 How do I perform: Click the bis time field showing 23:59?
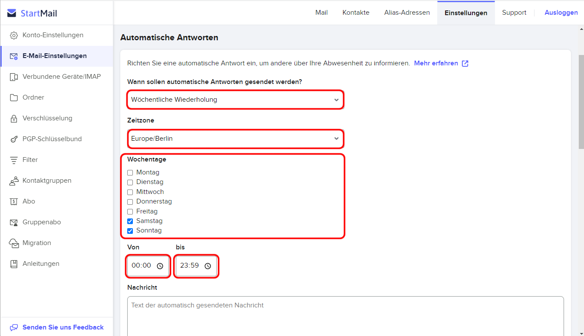[196, 266]
